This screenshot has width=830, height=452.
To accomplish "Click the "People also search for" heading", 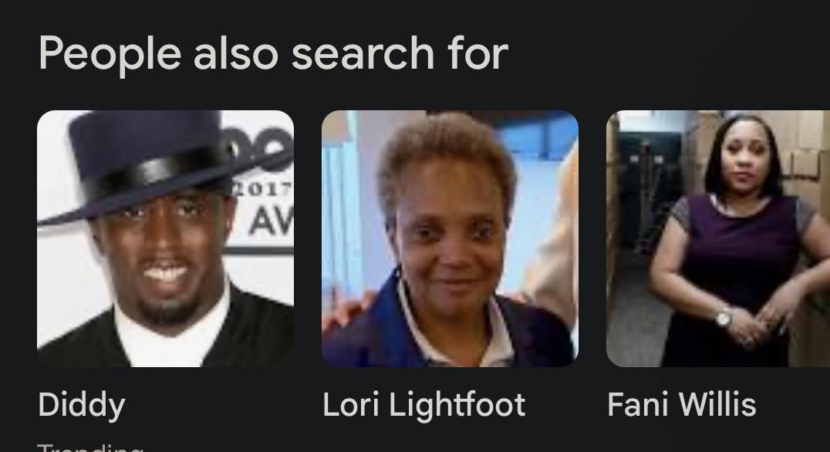I will (273, 54).
